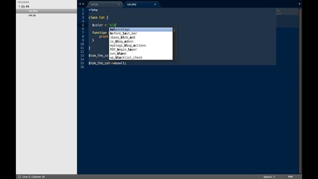Image resolution: width=318 pixels, height=179 pixels.
Task: Open the PHP syntax selector
Action: 290,177
